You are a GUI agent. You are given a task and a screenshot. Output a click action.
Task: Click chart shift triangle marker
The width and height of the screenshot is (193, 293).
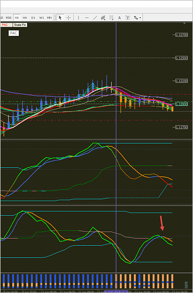[x=185, y=23]
